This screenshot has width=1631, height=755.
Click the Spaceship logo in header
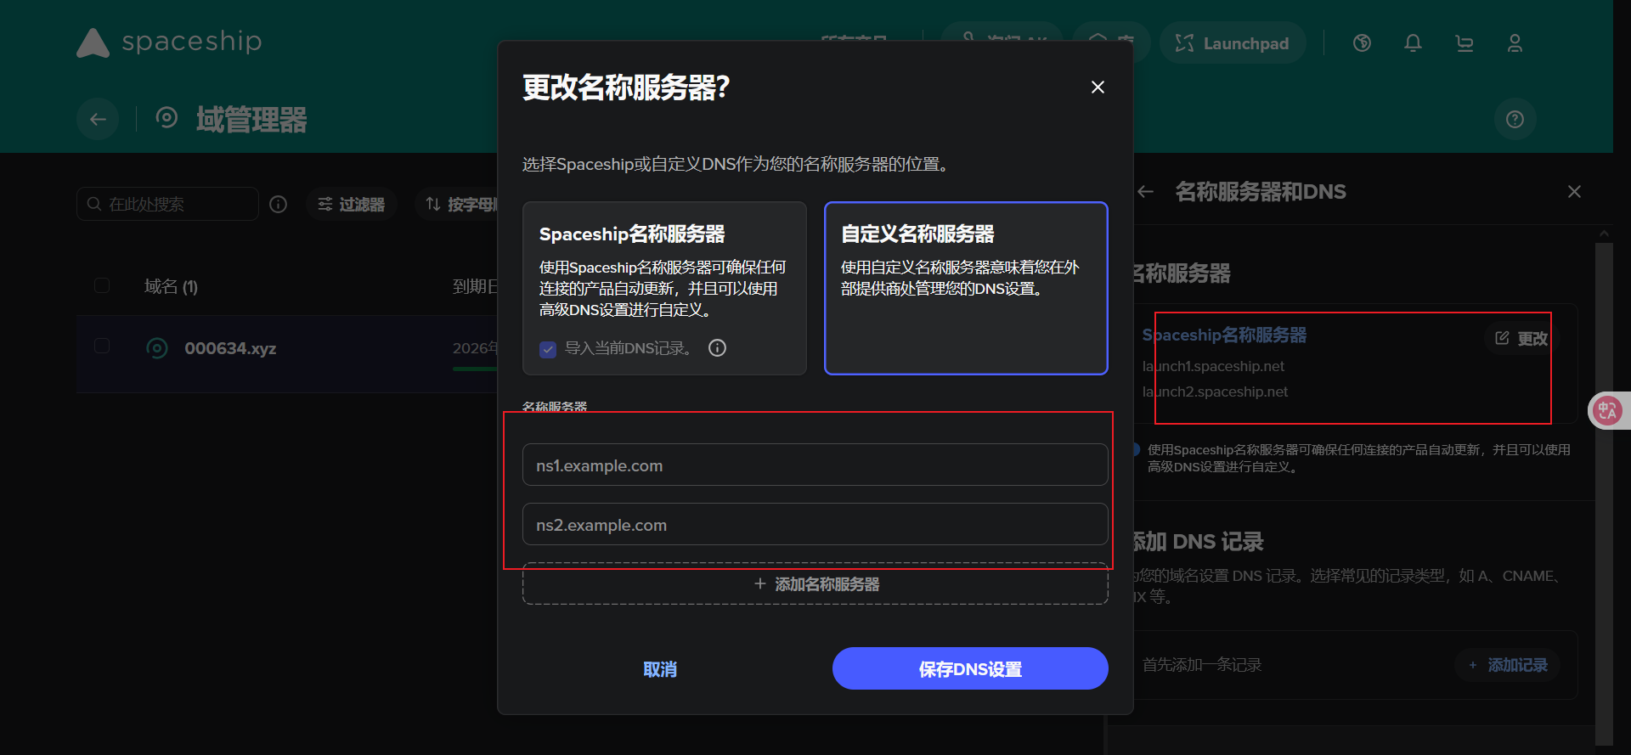tap(170, 42)
